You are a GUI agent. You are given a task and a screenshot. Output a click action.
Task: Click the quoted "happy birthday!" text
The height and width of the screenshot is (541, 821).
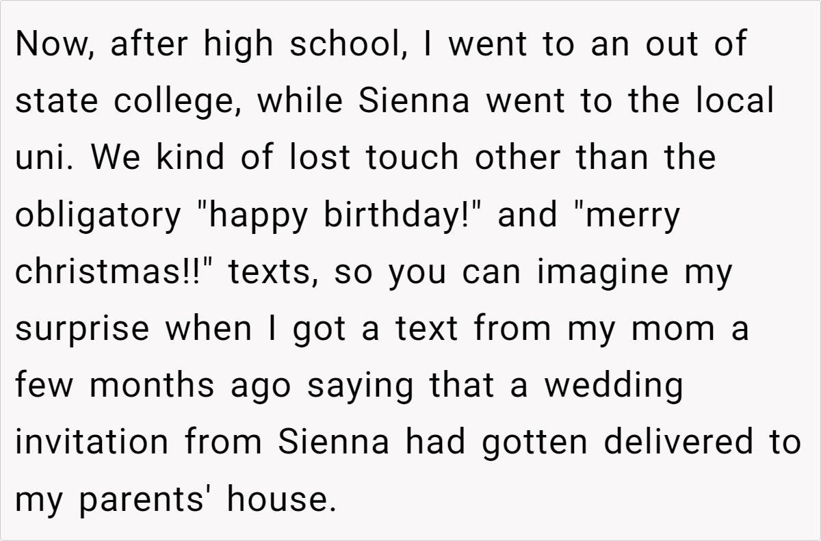click(x=341, y=215)
